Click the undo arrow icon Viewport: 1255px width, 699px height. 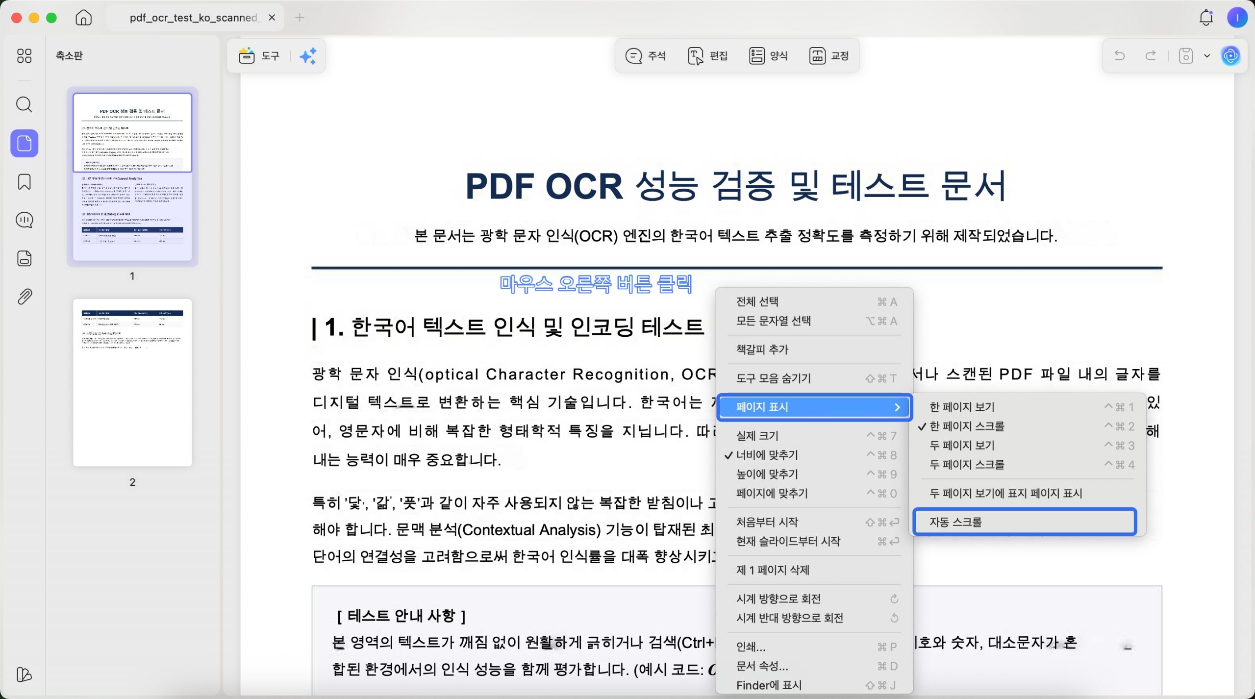coord(1120,55)
